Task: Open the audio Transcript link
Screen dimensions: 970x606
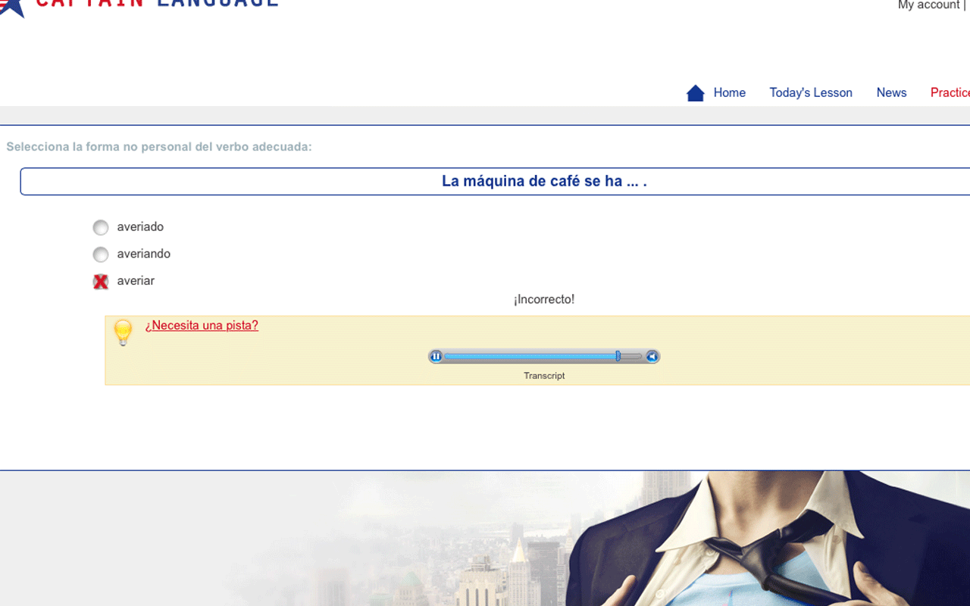Action: coord(544,376)
